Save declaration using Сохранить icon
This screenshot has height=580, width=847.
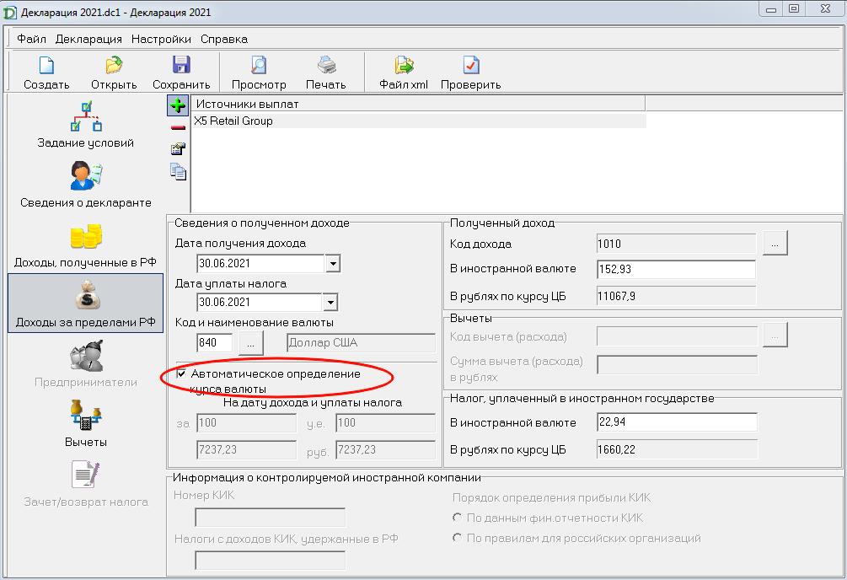coord(181,67)
